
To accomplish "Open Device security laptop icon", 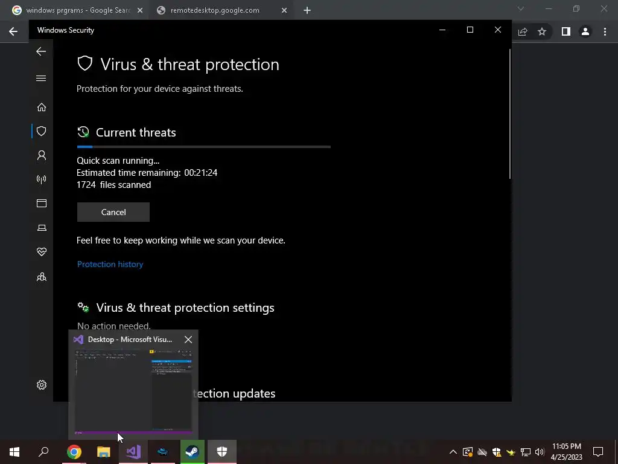I will (42, 228).
